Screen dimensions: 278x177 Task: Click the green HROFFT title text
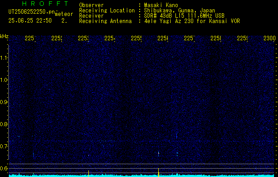pyautogui.click(x=46, y=4)
